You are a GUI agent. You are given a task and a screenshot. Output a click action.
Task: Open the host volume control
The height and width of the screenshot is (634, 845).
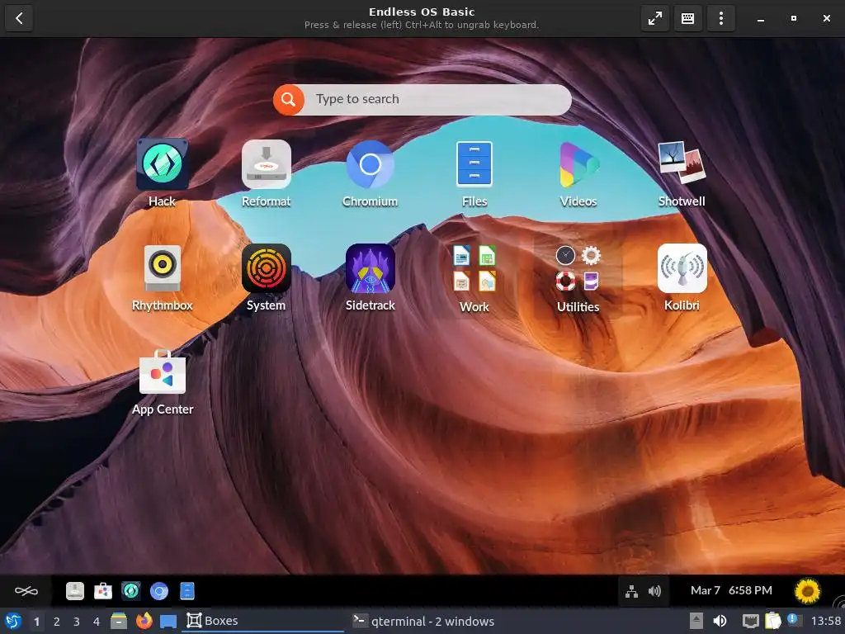coord(720,621)
